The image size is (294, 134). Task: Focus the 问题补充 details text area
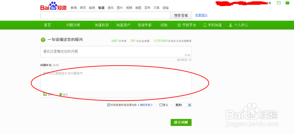(x=116, y=80)
